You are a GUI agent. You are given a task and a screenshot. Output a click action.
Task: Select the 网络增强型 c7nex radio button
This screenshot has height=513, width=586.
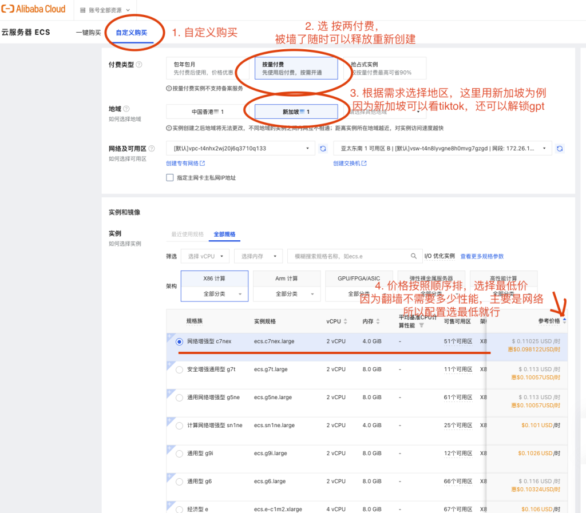pos(179,341)
